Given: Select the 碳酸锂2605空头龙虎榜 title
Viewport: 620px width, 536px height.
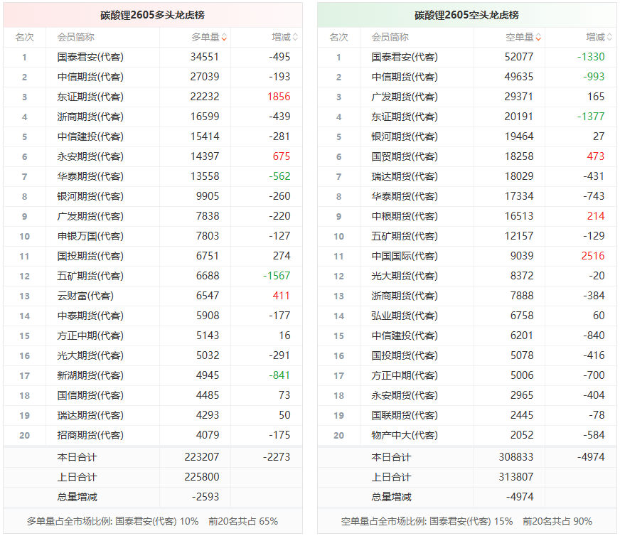Looking at the screenshot, I should click(466, 15).
